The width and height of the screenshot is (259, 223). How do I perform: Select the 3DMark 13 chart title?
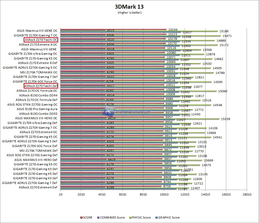click(x=129, y=7)
